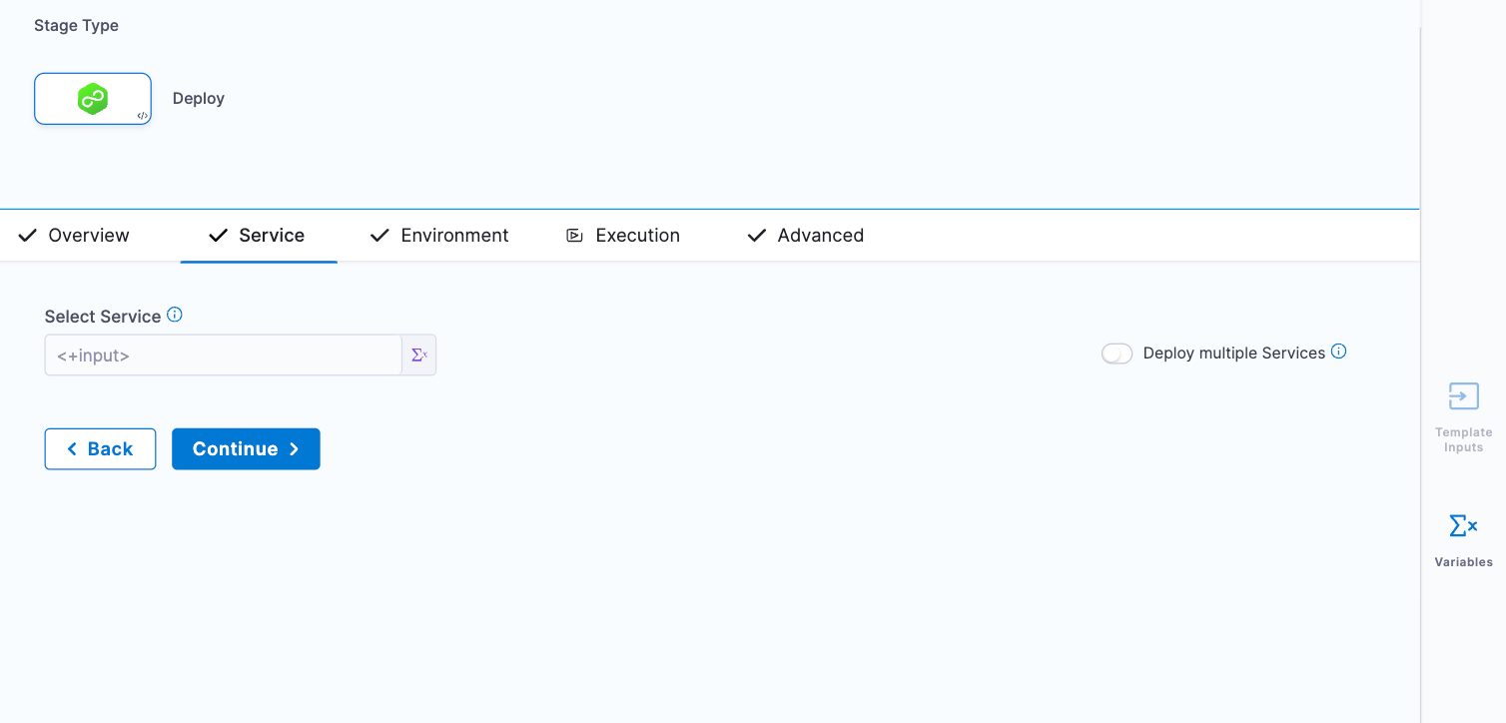Select the Deploy stage type card
1506x723 pixels.
point(92,98)
